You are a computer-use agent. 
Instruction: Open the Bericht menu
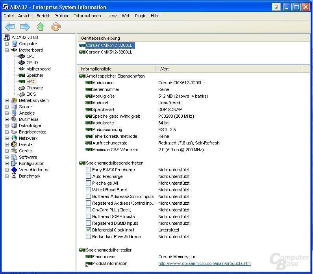(x=43, y=16)
